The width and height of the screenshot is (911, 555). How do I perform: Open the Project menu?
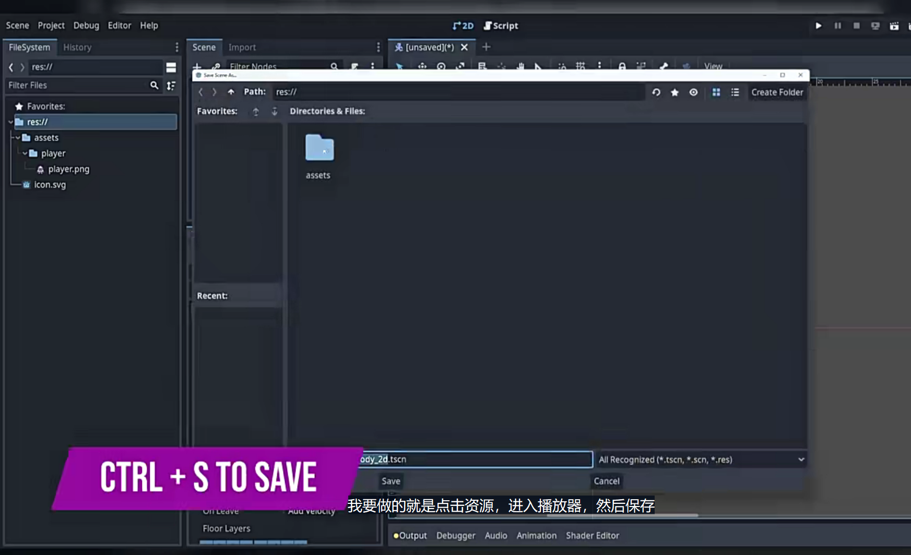click(x=51, y=25)
